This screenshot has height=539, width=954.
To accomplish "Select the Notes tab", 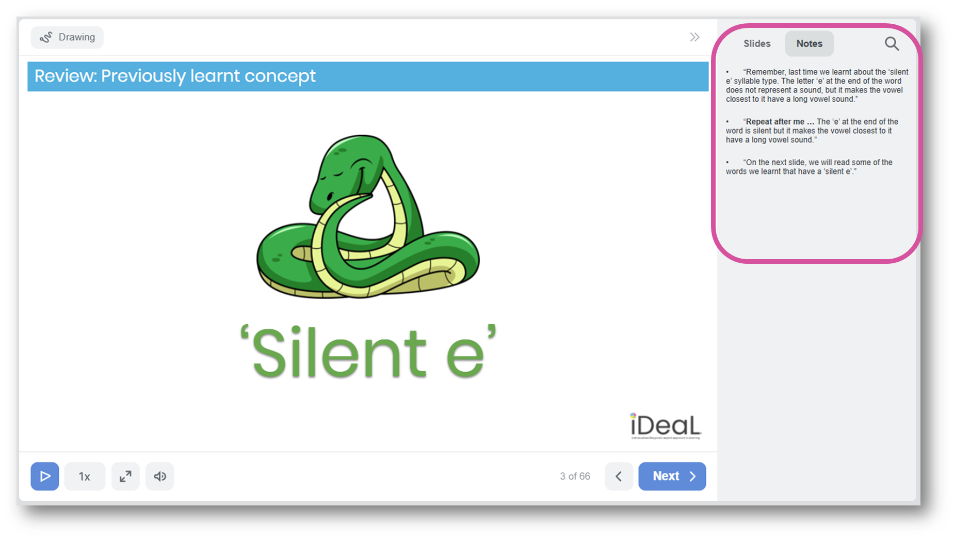I will tap(809, 43).
